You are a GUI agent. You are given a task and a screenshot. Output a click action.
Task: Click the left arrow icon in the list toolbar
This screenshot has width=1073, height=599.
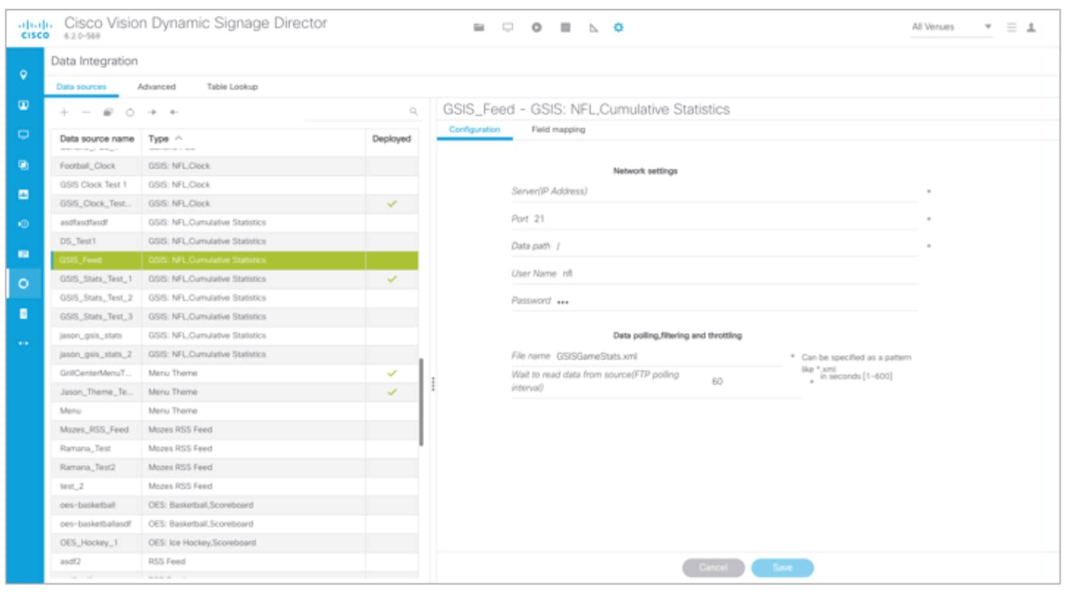pyautogui.click(x=174, y=112)
